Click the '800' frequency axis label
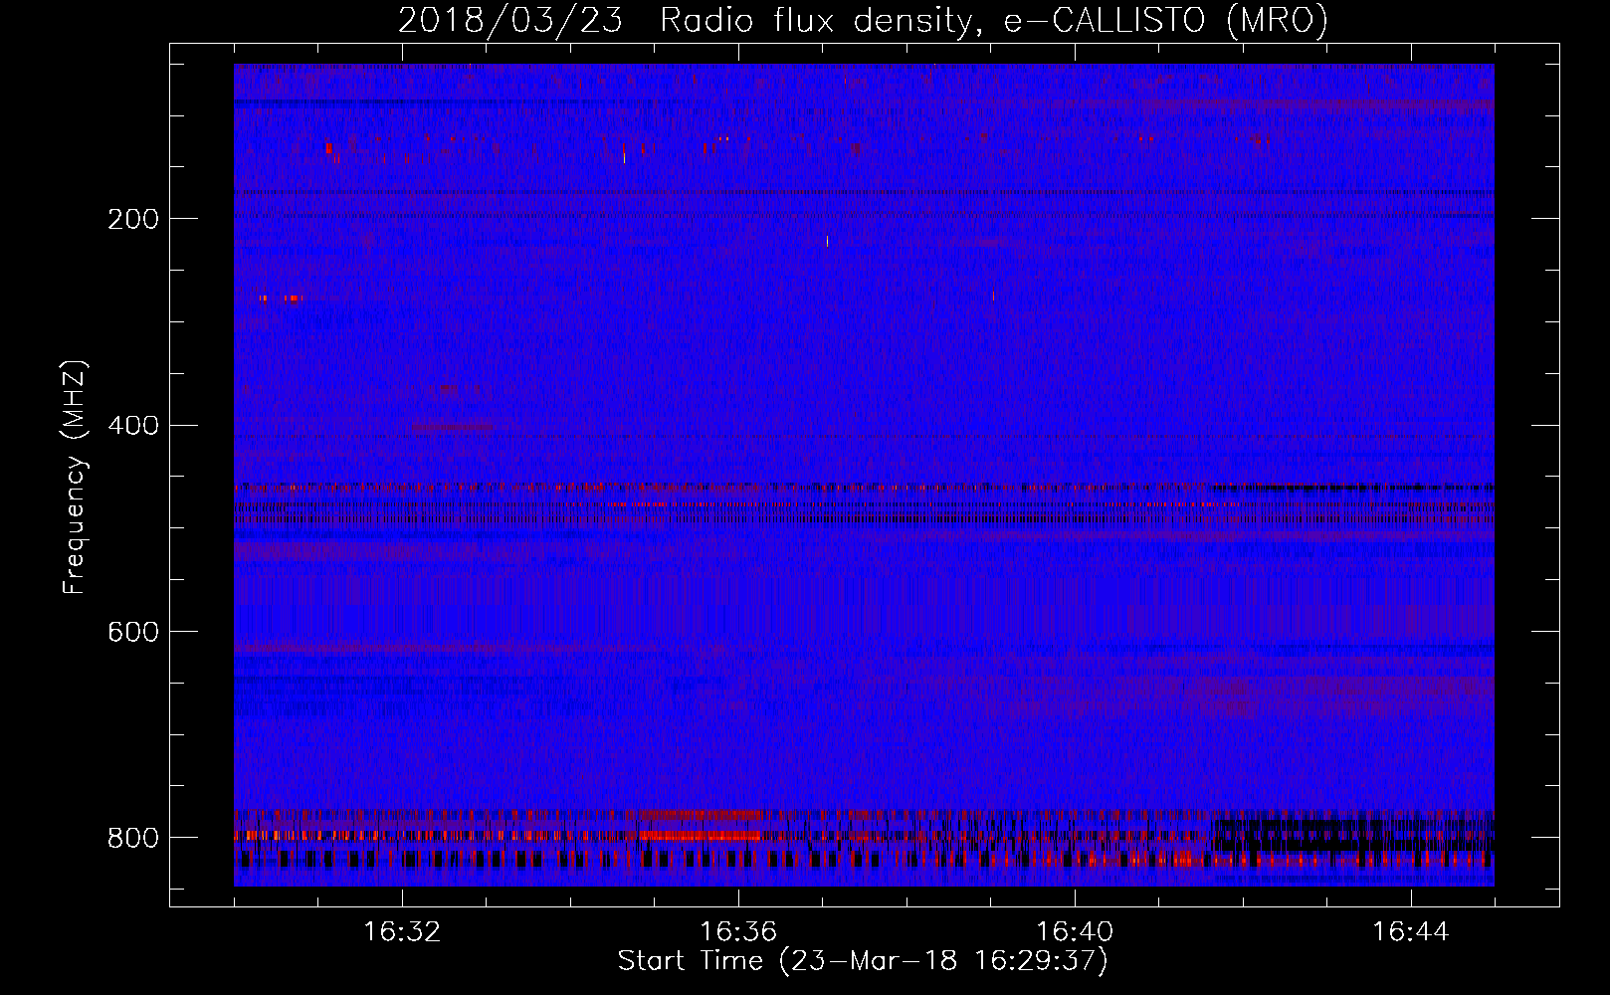Image resolution: width=1610 pixels, height=995 pixels. click(133, 838)
